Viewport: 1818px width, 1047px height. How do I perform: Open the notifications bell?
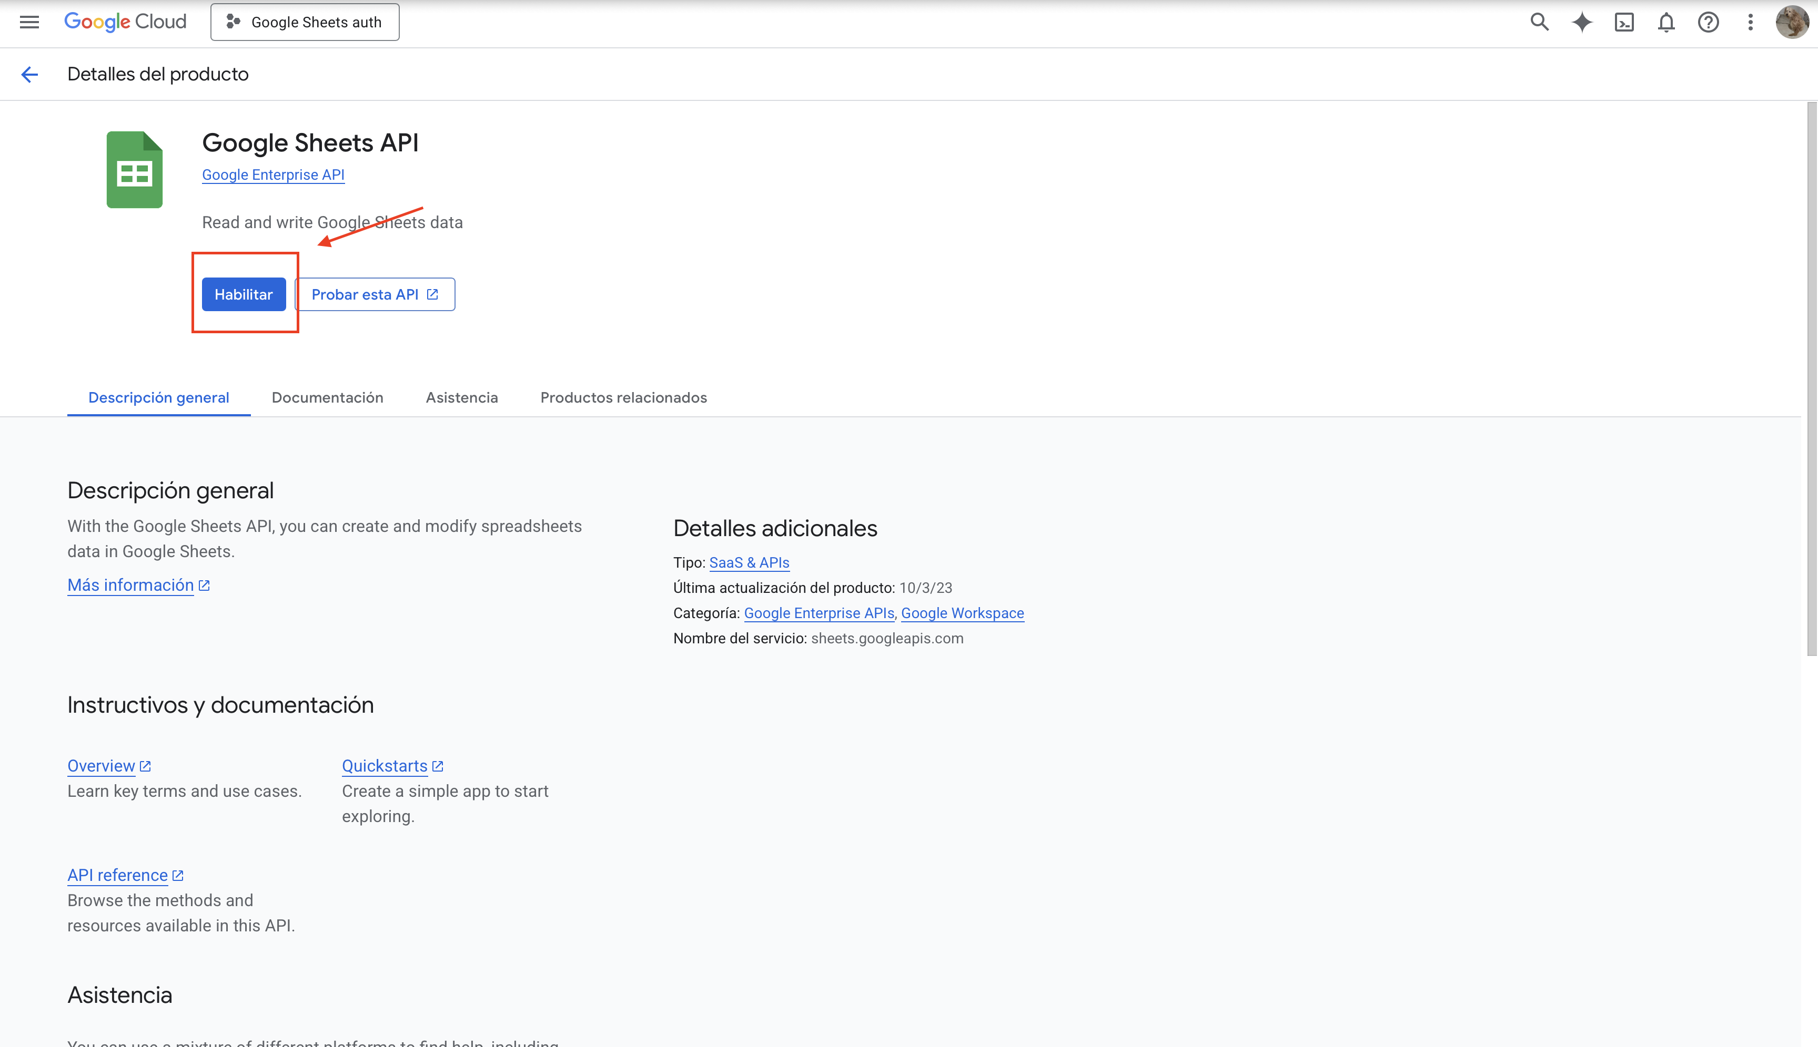[x=1666, y=22]
